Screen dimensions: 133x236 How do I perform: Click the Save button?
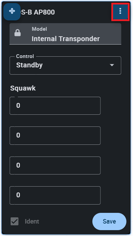click(109, 221)
